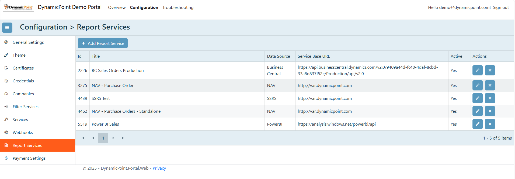
Task: Open the Privacy link in footer
Action: [159, 168]
